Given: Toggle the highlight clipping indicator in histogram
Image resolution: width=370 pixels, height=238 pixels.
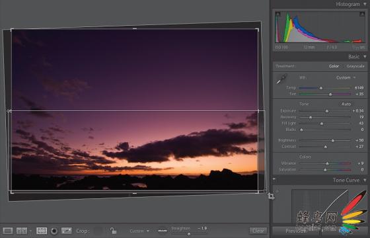Looking at the screenshot, I should (x=362, y=14).
